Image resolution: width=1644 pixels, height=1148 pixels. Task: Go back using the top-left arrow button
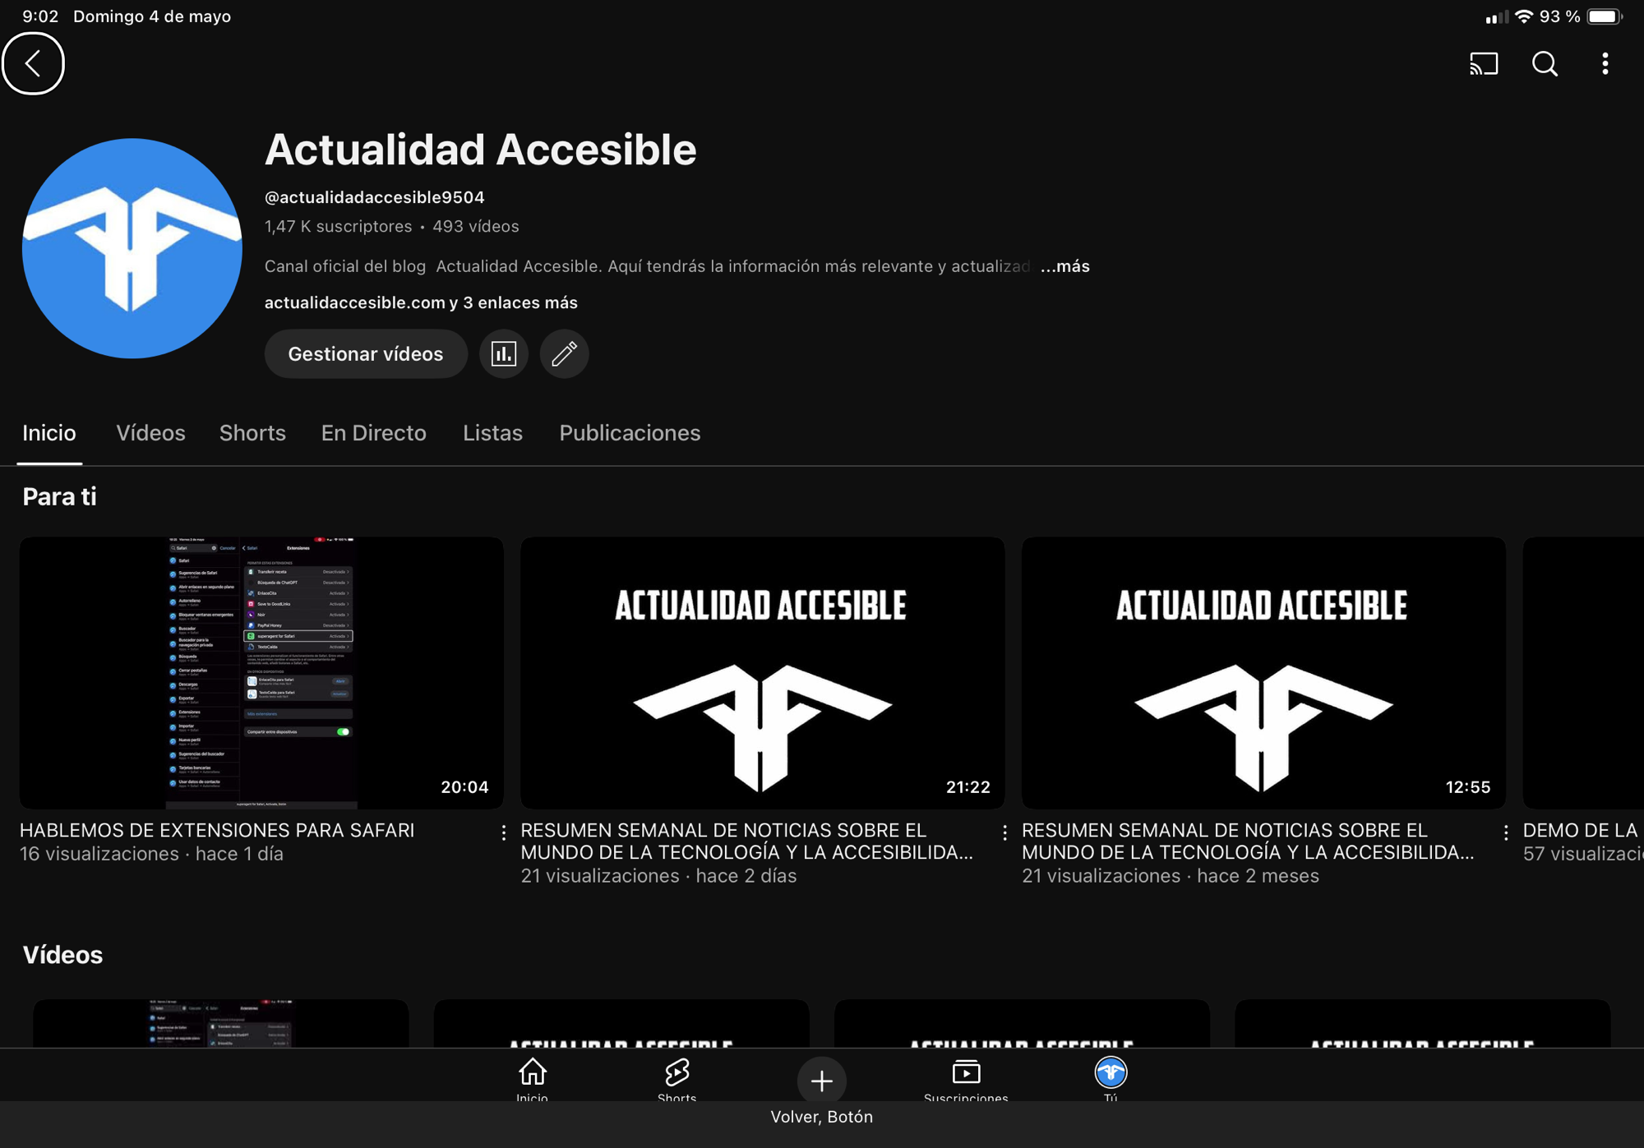(x=33, y=63)
